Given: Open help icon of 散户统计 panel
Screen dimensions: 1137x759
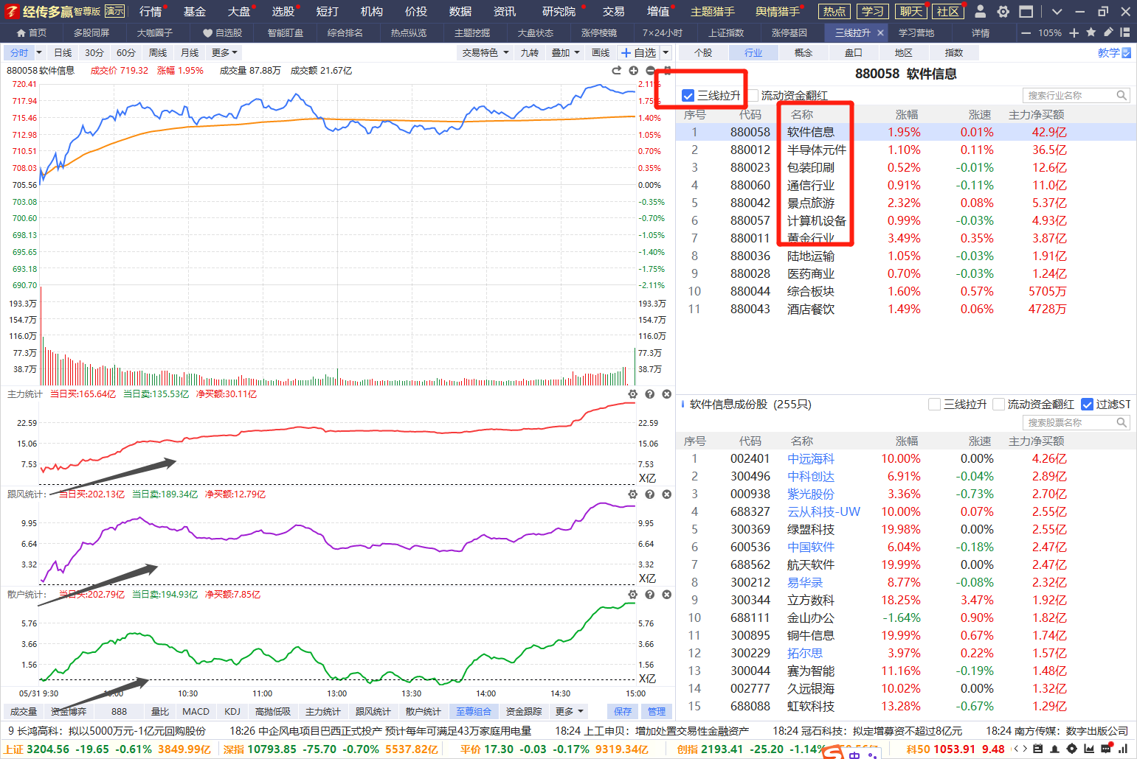Looking at the screenshot, I should [x=649, y=595].
